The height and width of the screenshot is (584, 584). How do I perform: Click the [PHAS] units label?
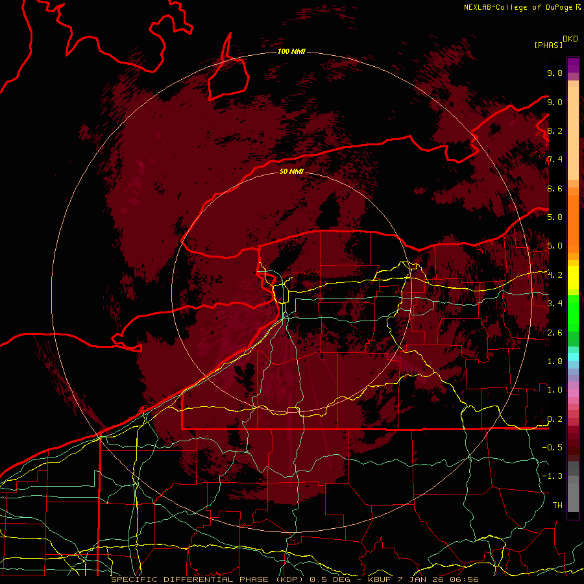point(548,45)
